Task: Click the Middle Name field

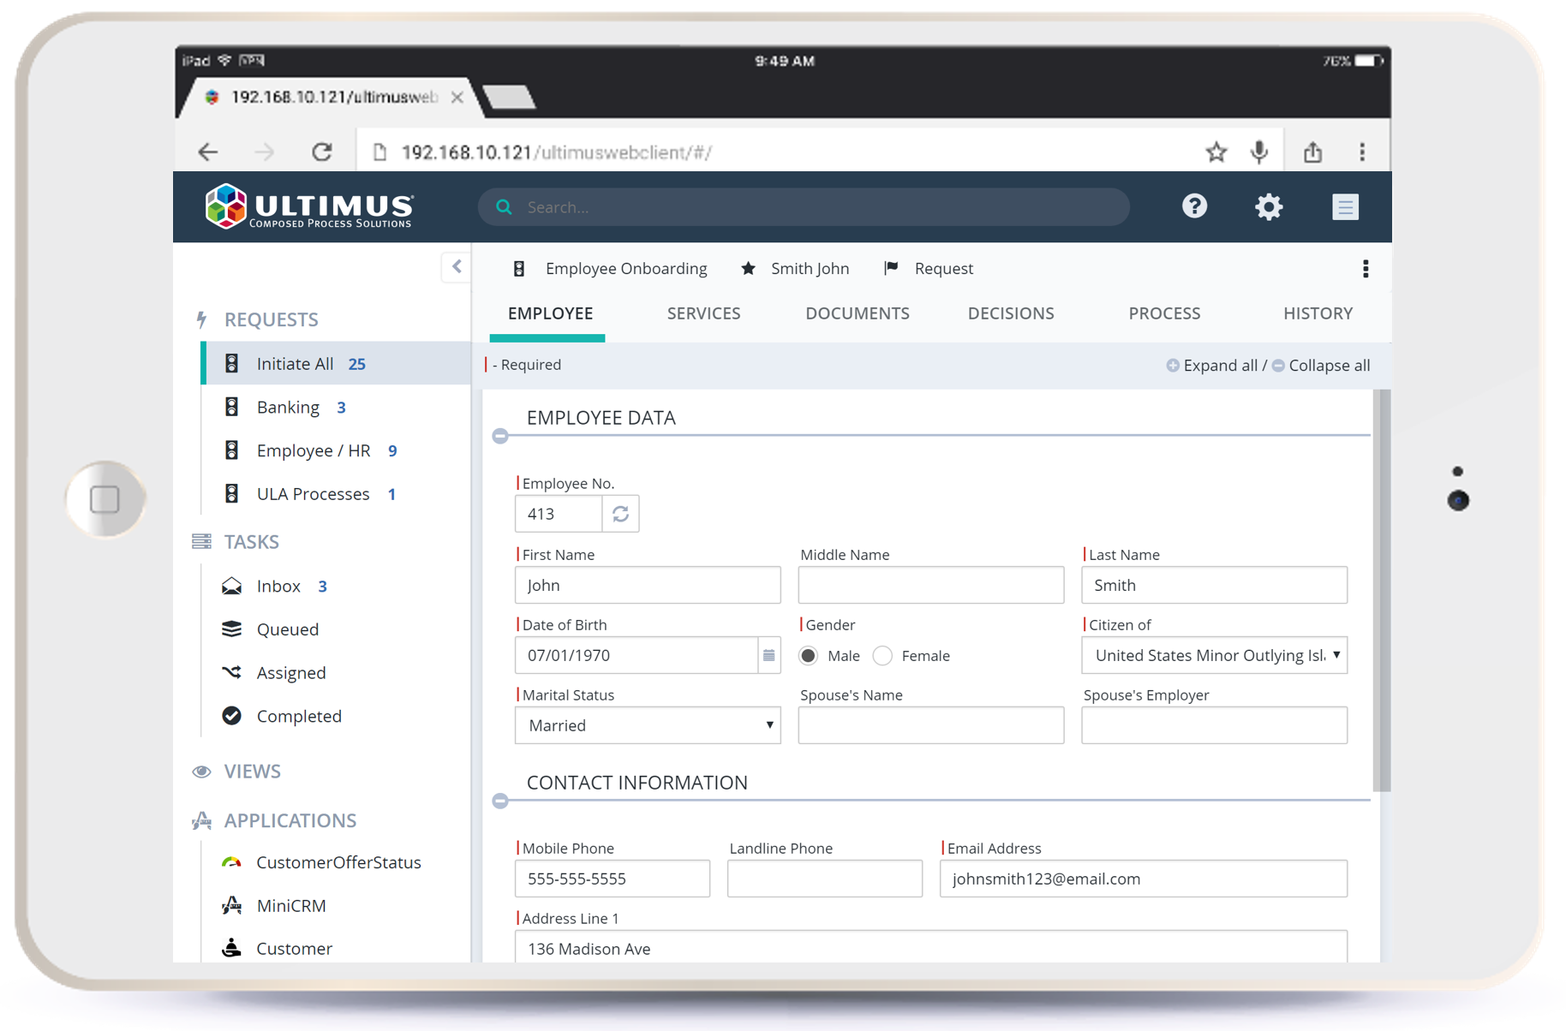Action: pos(931,585)
